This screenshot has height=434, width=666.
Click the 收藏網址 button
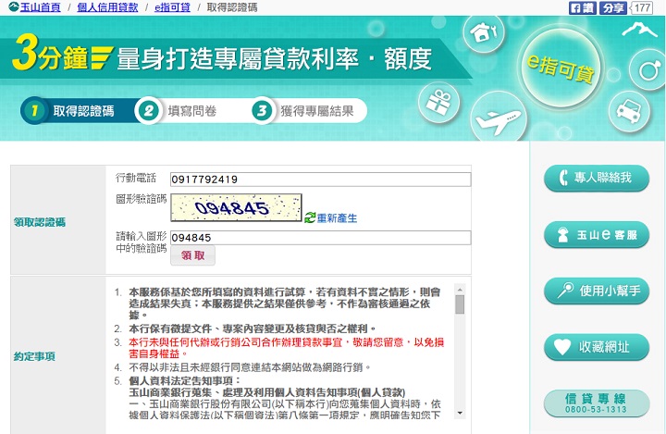click(x=597, y=347)
